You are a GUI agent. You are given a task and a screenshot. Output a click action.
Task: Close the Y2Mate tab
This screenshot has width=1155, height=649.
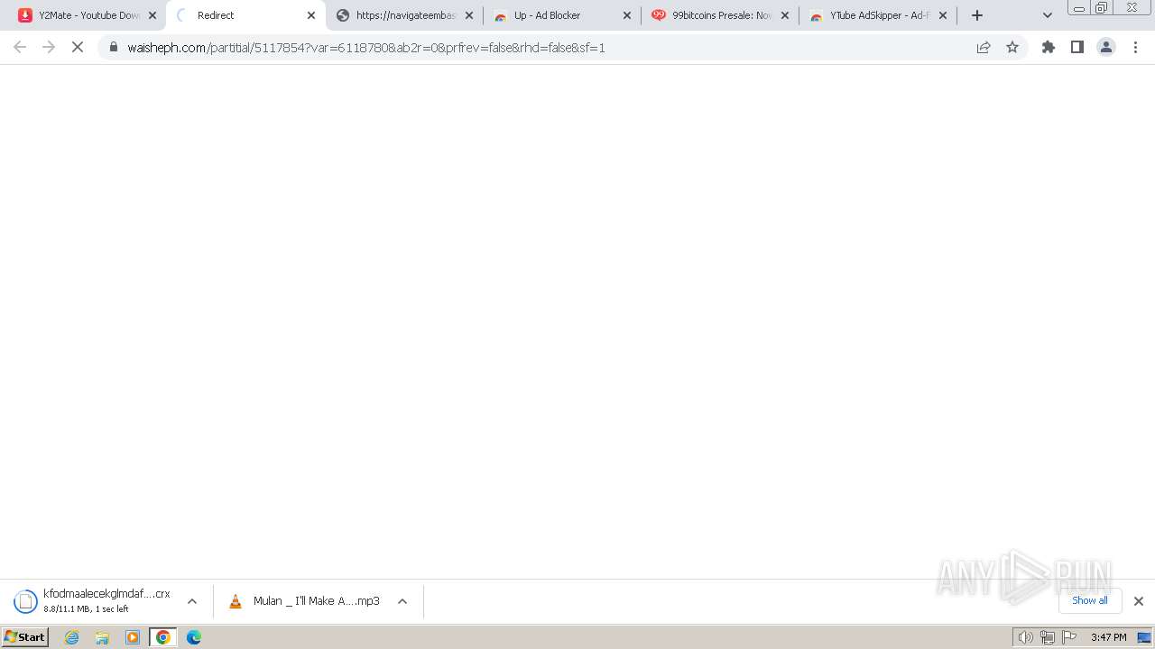pyautogui.click(x=152, y=15)
